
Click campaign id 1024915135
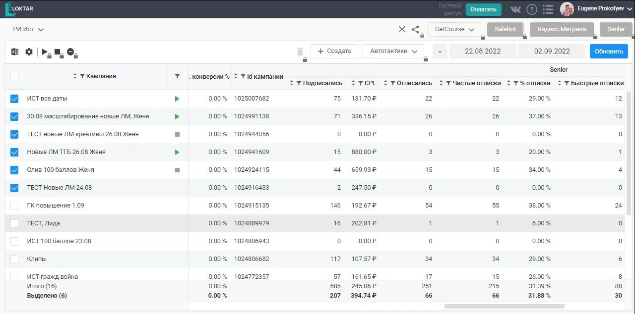[x=252, y=206]
